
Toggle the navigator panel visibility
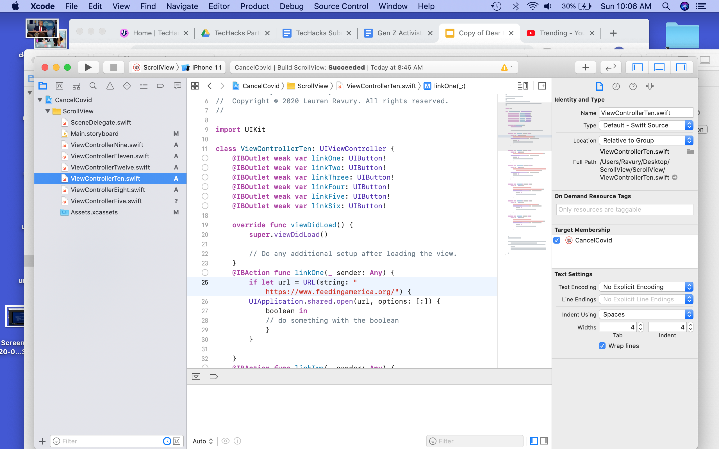point(637,67)
